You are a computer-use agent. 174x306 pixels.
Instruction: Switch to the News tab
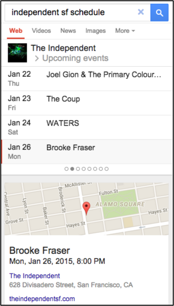68,31
